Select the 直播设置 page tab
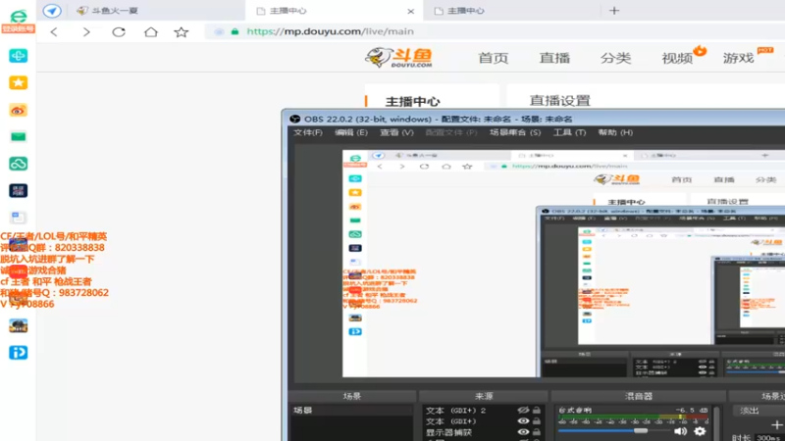 (x=559, y=101)
